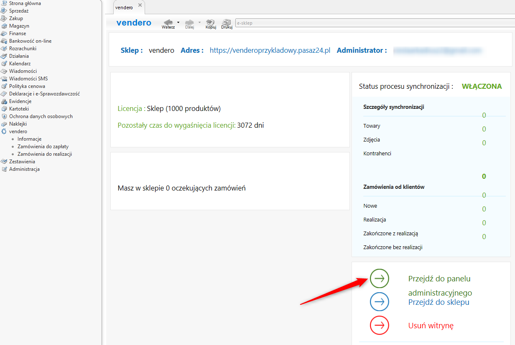Click the Administracja sidebar icon
Viewport: 515px width, 345px height.
4,169
